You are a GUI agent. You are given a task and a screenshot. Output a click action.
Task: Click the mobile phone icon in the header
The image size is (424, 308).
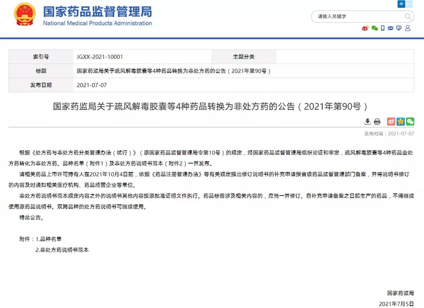point(383,28)
